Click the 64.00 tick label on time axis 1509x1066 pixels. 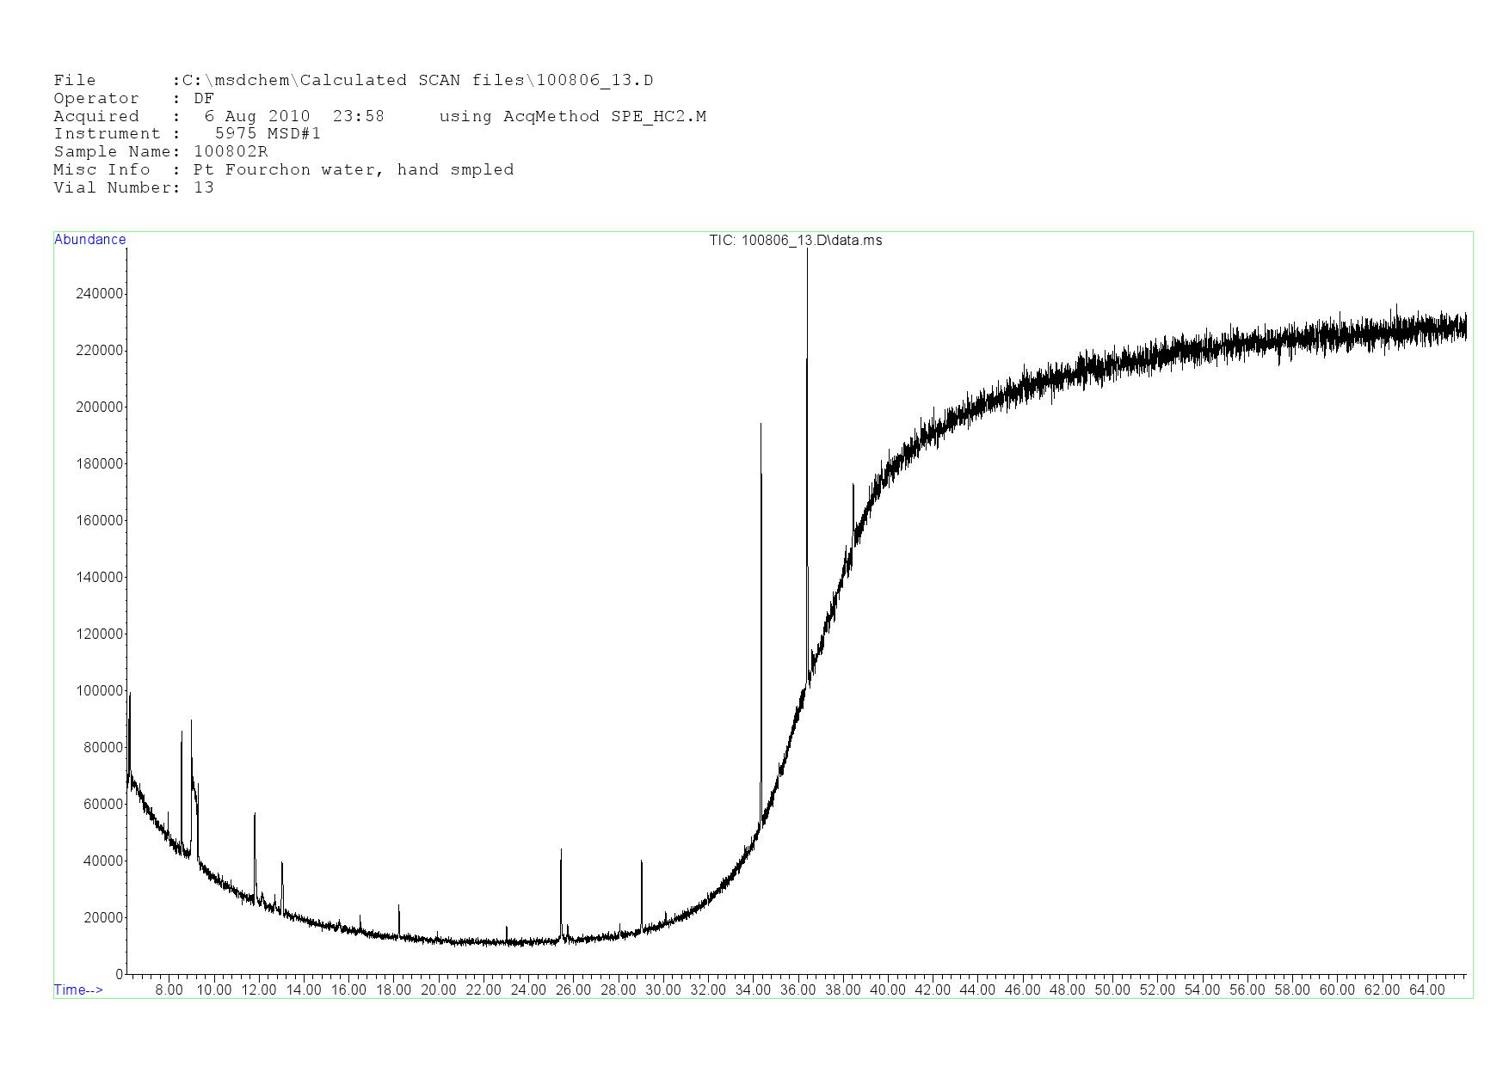[1426, 990]
